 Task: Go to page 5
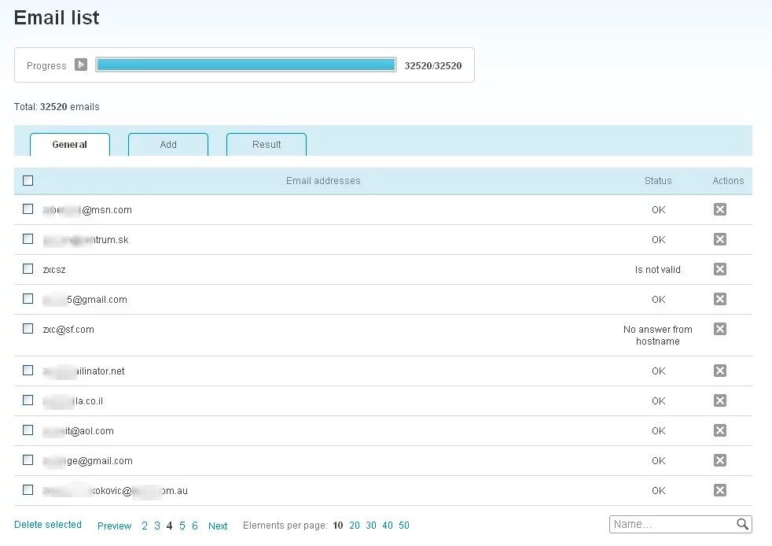click(182, 526)
